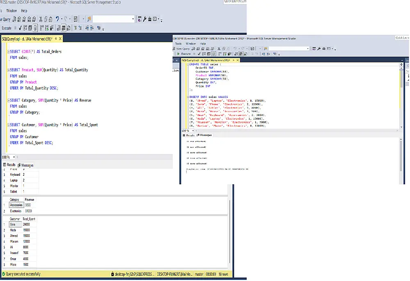Toggle Include Actual Execution Plan in left window

click(42, 28)
